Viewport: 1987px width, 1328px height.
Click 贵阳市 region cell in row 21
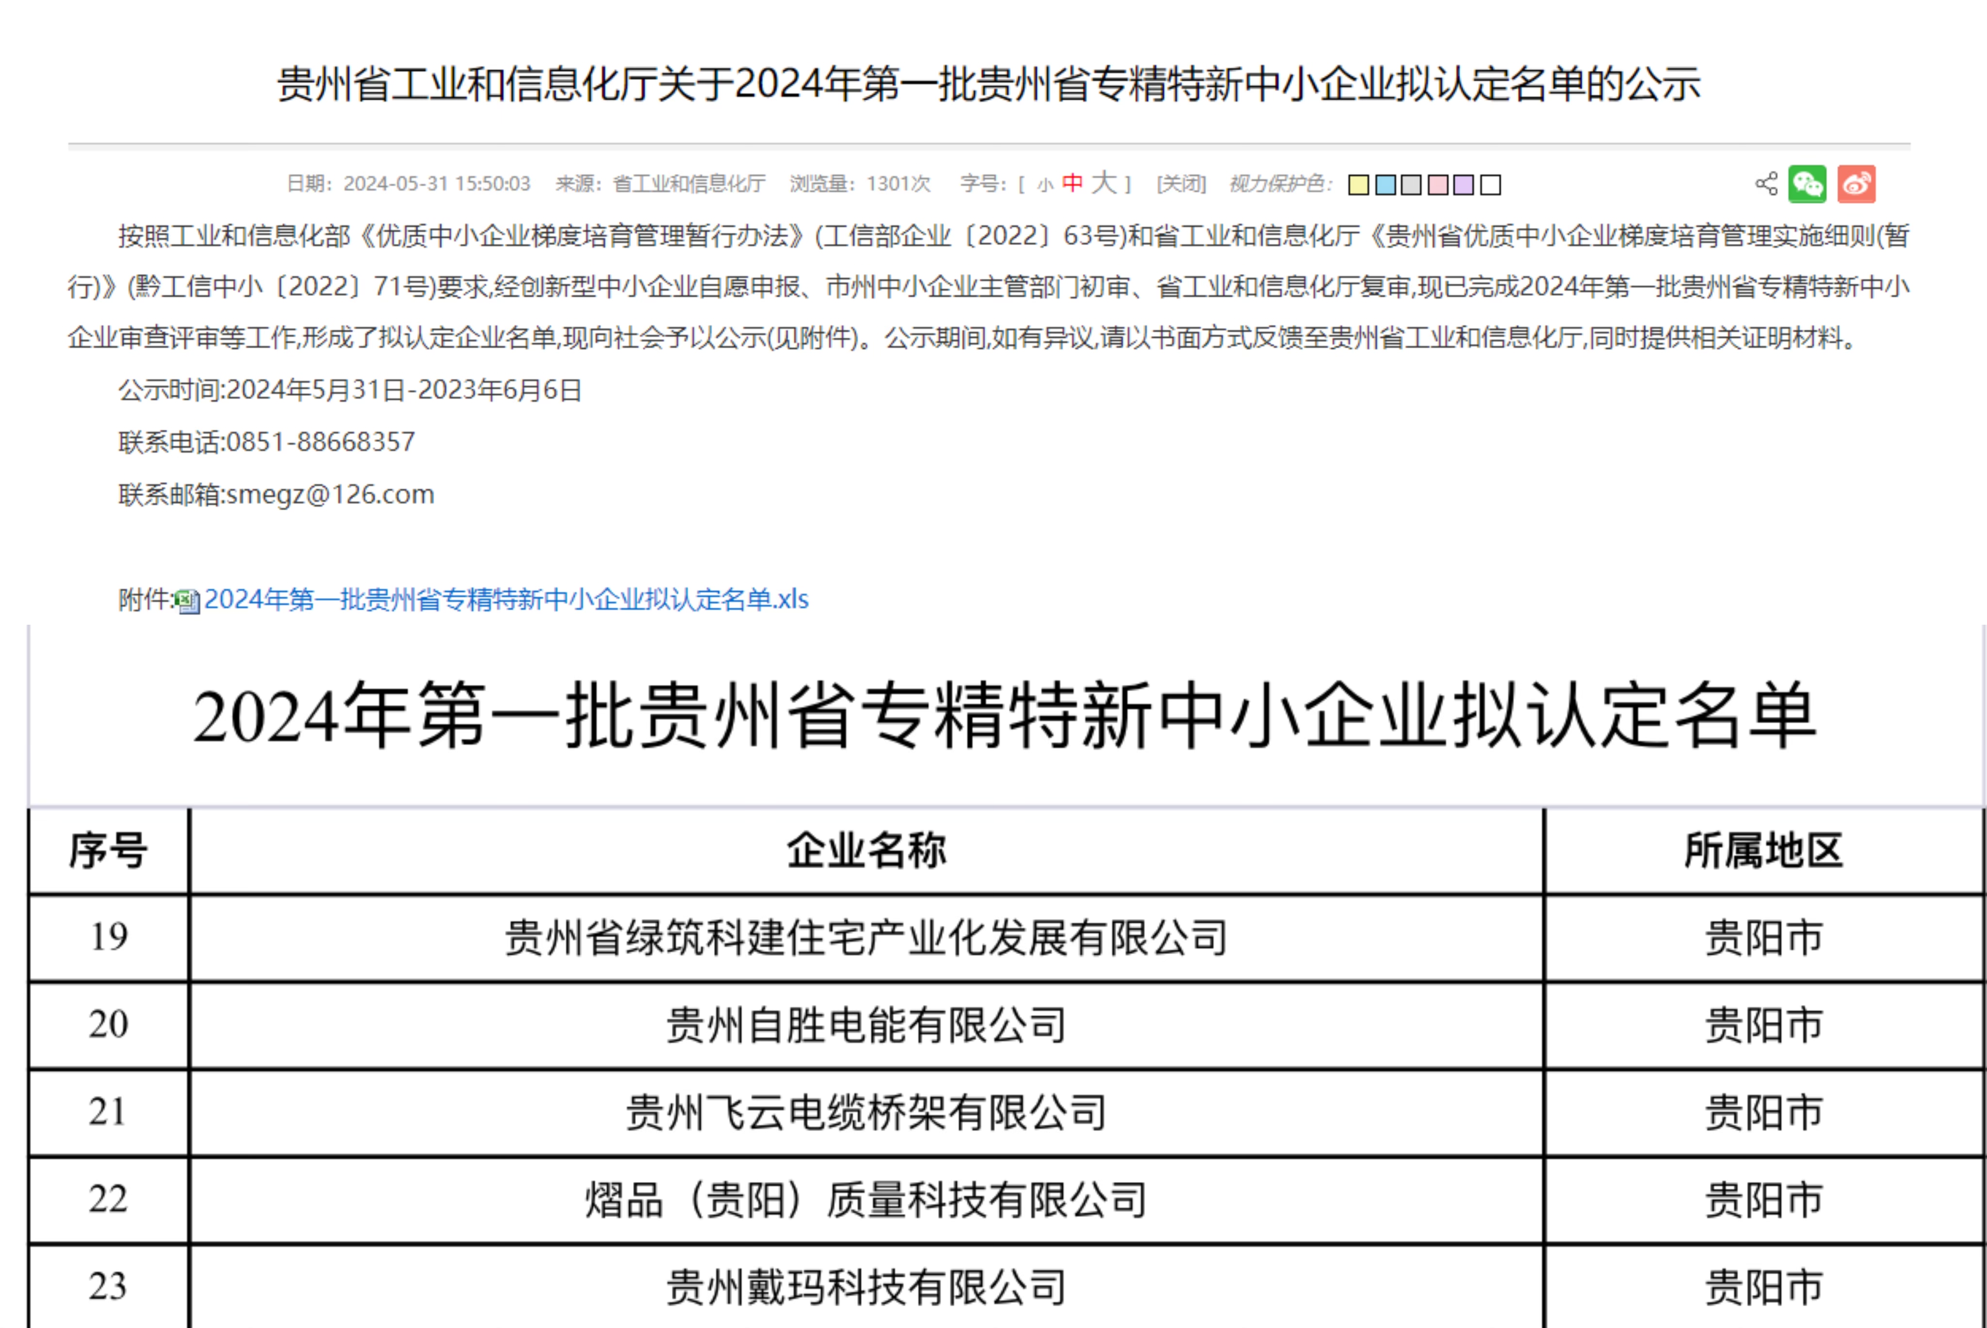coord(1764,1113)
